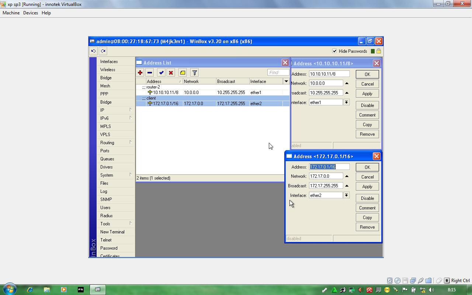Image resolution: width=472 pixels, height=295 pixels.
Task: Click the red plus Add address icon
Action: [140, 73]
